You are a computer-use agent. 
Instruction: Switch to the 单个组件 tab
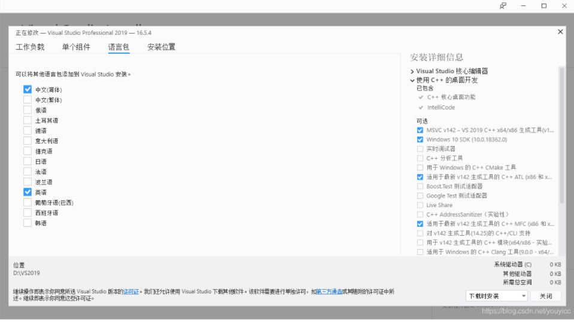coord(76,47)
